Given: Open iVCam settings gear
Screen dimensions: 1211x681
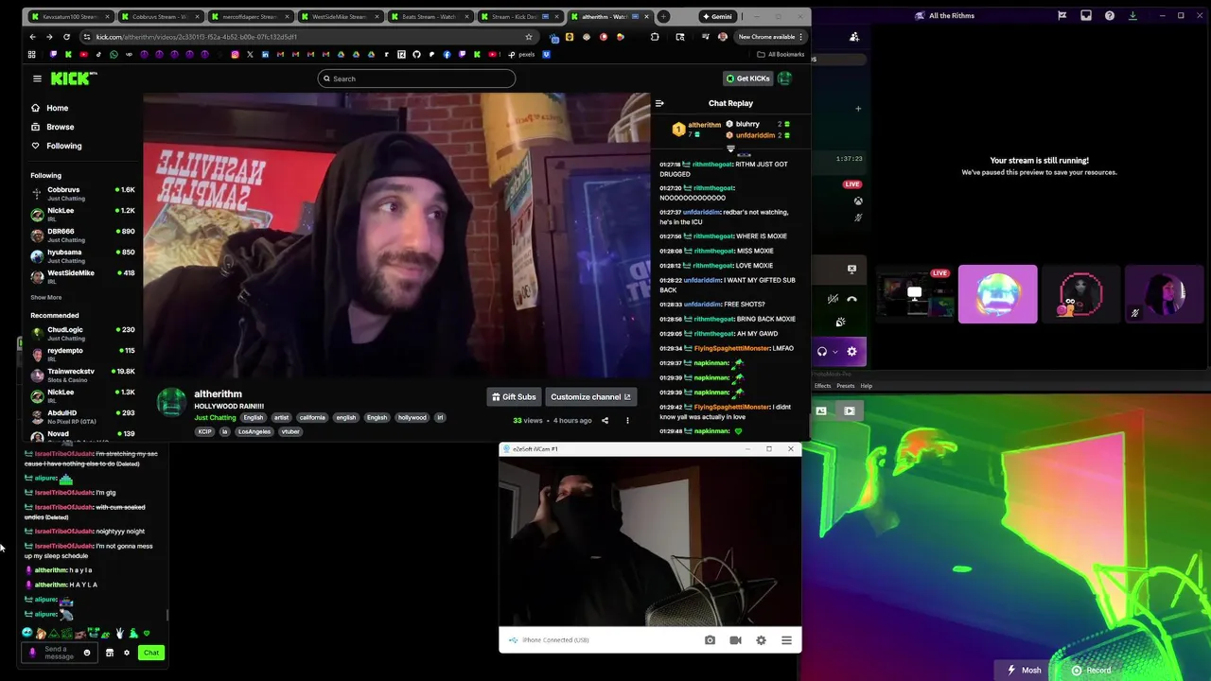Looking at the screenshot, I should point(761,640).
